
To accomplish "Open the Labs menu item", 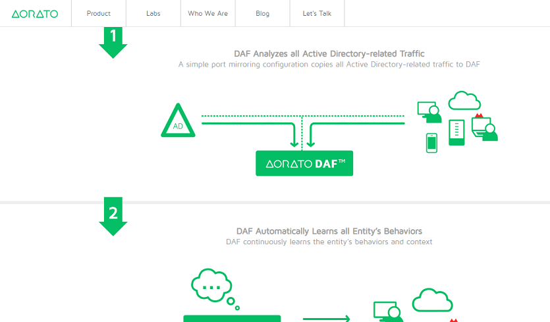I will tap(153, 13).
